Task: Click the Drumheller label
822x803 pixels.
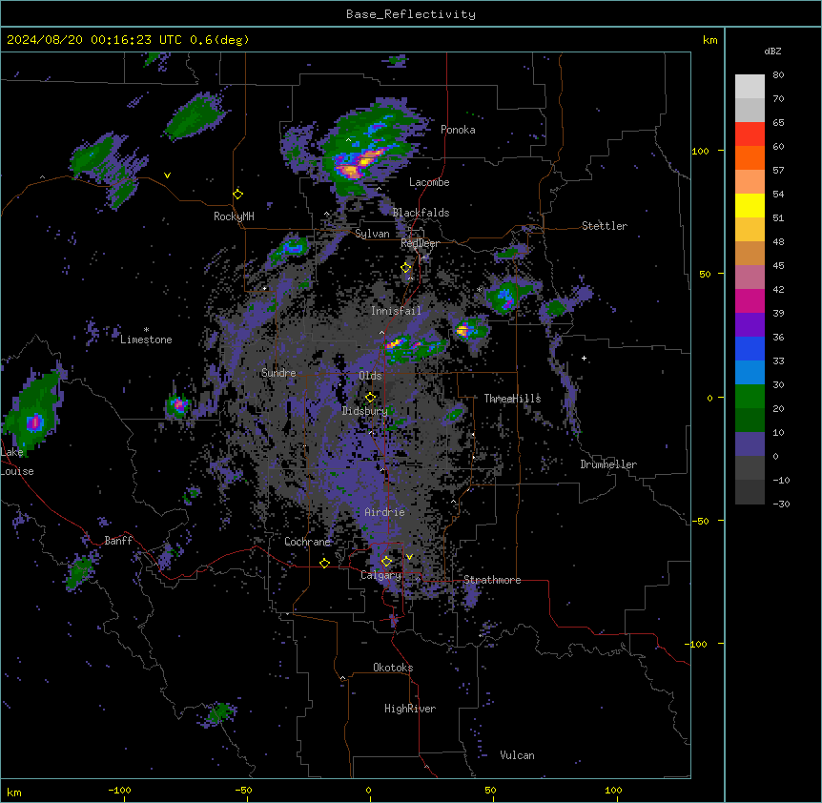Action: (x=608, y=464)
